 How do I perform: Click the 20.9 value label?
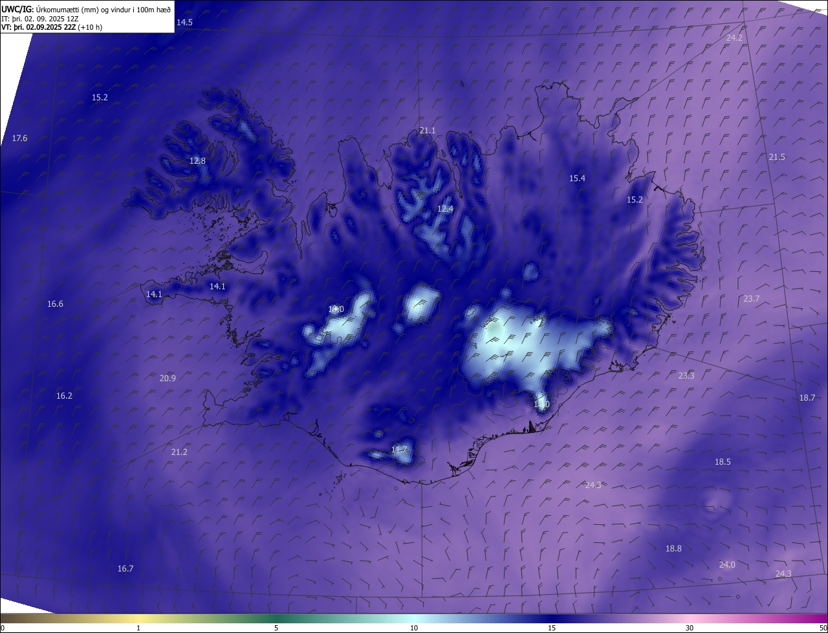pos(168,378)
